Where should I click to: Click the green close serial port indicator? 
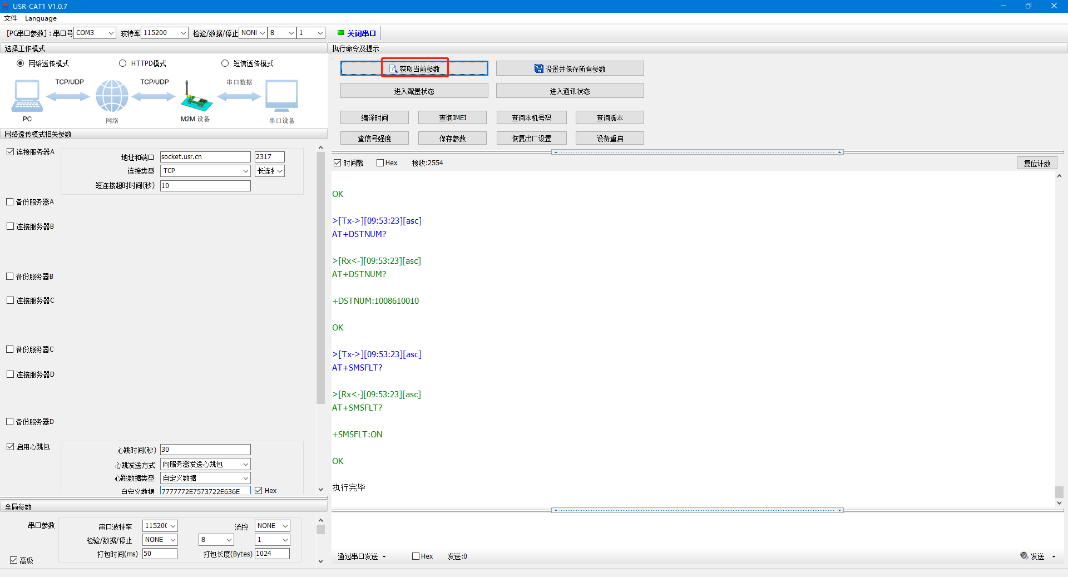tap(341, 33)
